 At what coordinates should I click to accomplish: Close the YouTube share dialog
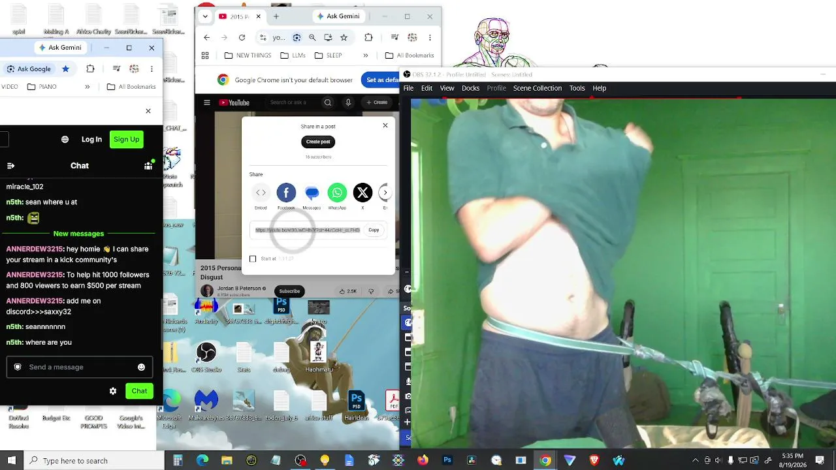pos(385,125)
